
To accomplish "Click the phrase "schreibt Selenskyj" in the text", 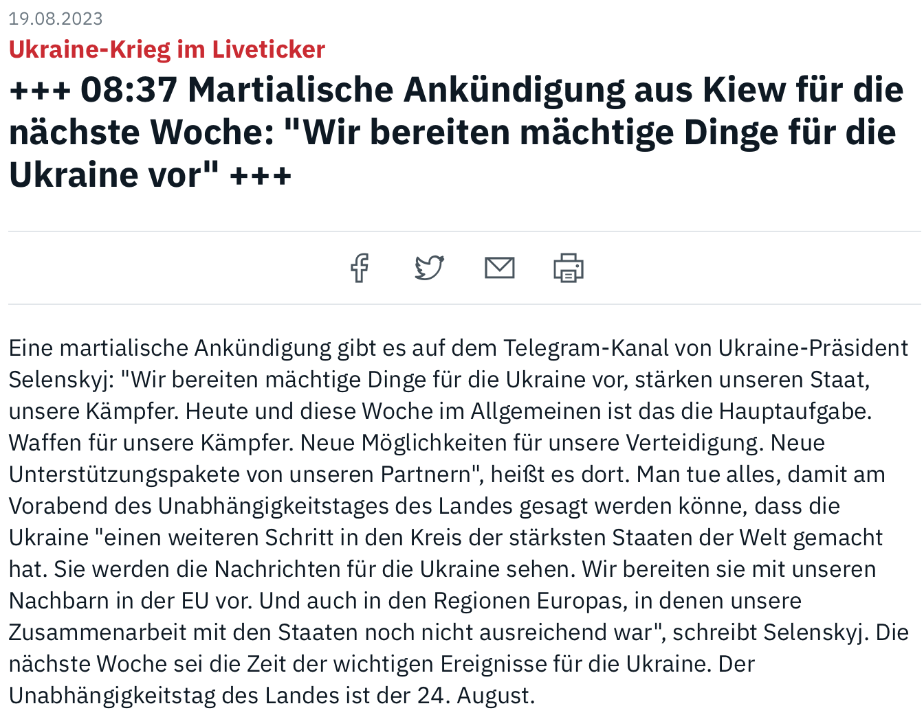I will point(767,633).
